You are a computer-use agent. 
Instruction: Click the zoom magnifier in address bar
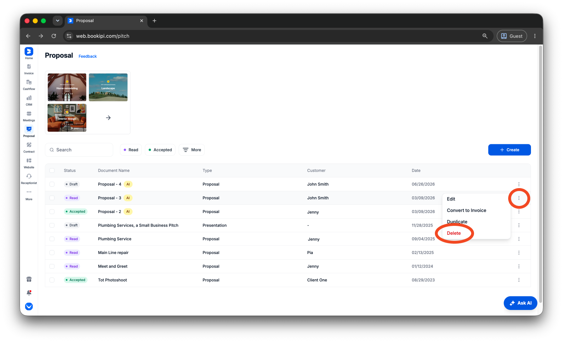pyautogui.click(x=485, y=36)
